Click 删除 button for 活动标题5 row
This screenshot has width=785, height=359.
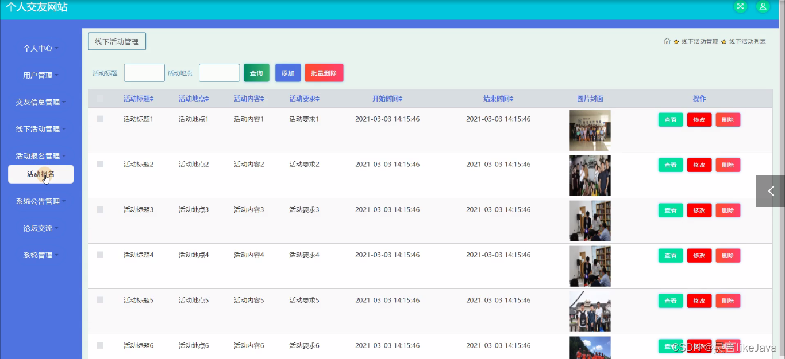click(728, 301)
